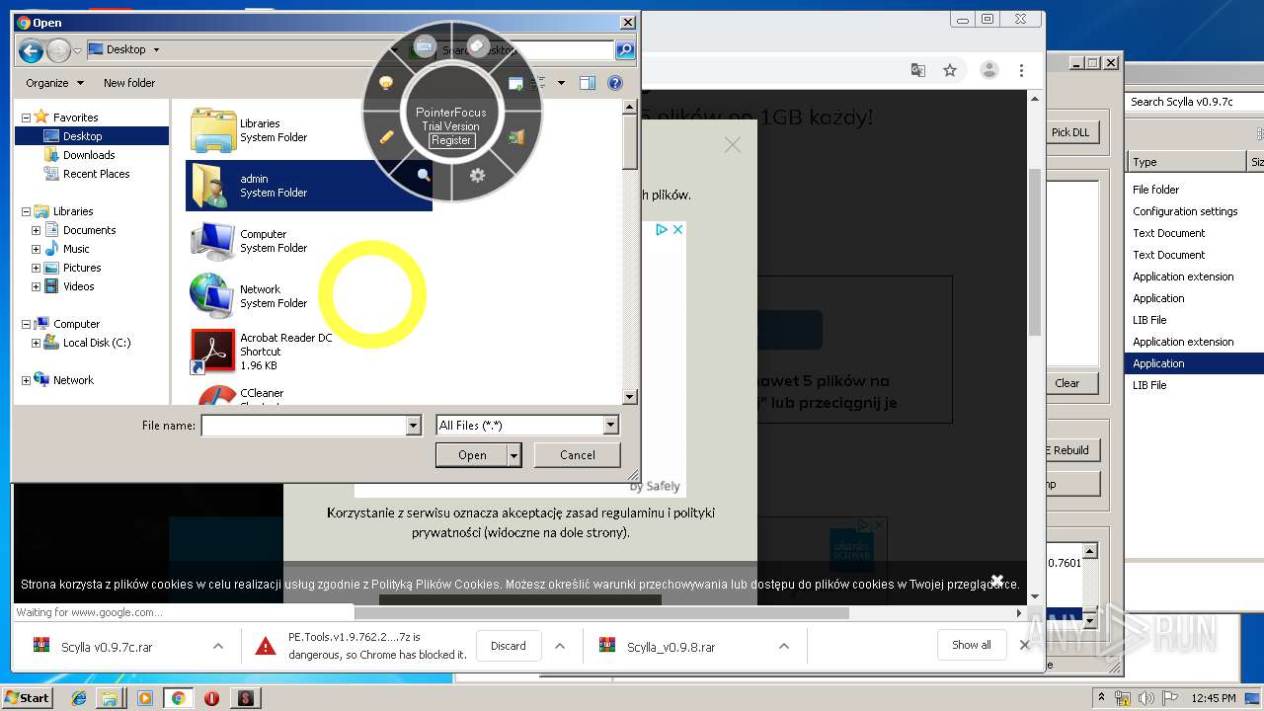The image size is (1264, 711).
Task: Expand the Documents library node
Action: click(37, 230)
